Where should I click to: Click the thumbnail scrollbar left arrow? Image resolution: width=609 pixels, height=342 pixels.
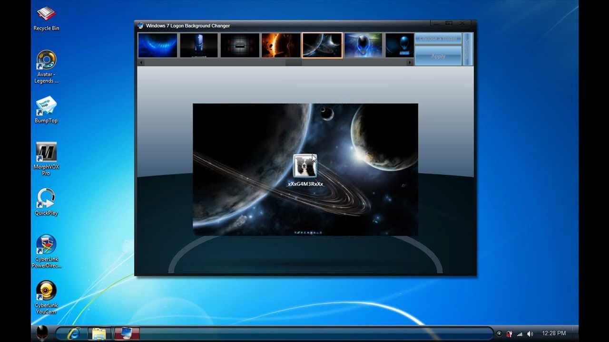click(x=141, y=63)
